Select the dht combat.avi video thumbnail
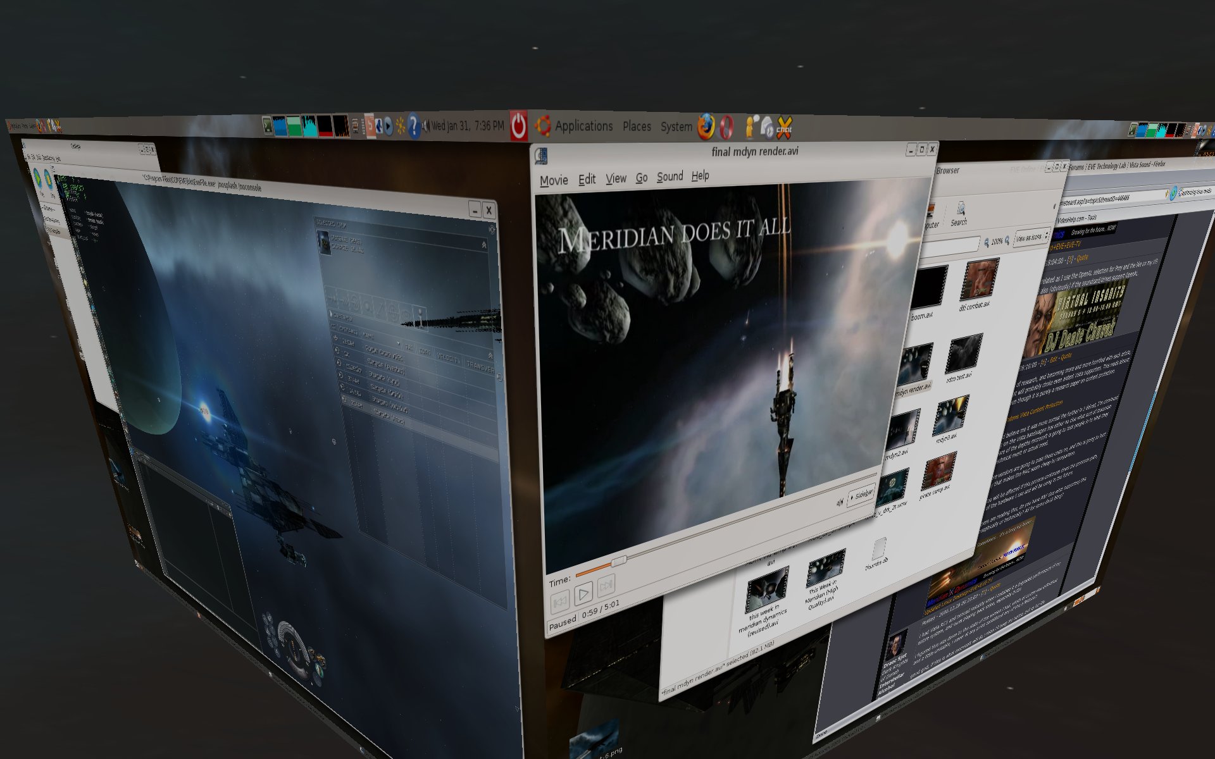This screenshot has height=759, width=1215. coord(978,280)
